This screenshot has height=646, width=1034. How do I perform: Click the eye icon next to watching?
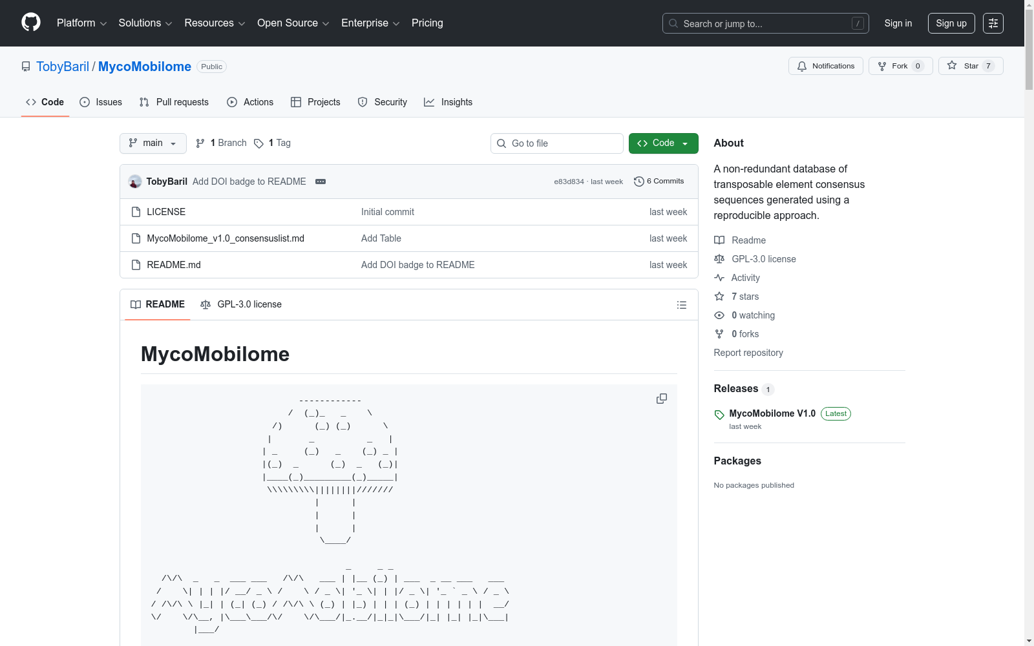(719, 315)
